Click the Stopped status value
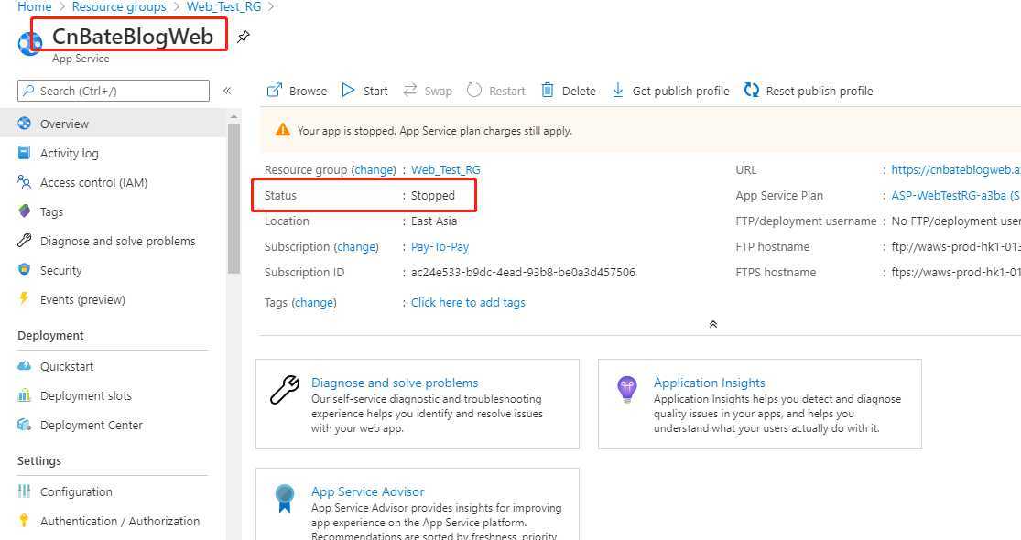 pos(433,195)
